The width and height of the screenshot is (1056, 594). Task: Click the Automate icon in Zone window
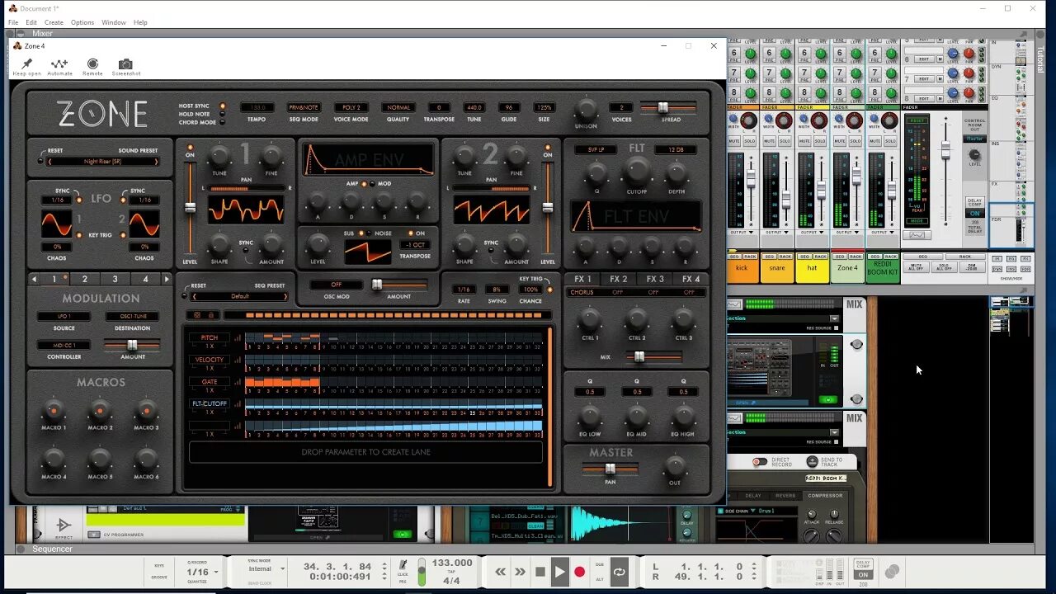tap(59, 64)
